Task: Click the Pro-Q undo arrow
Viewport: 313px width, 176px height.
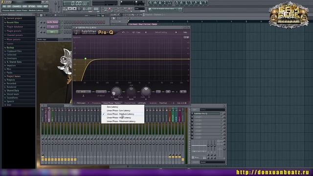Action: [x=123, y=32]
